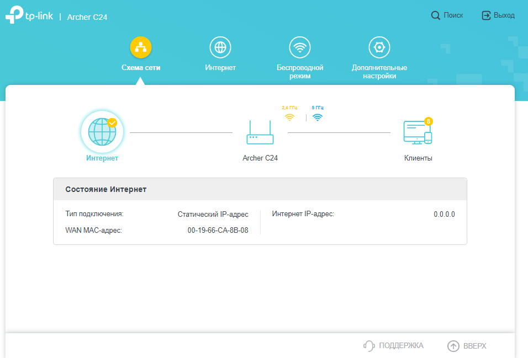Click the clients count badge showing 8
528x358 pixels.
(428, 121)
